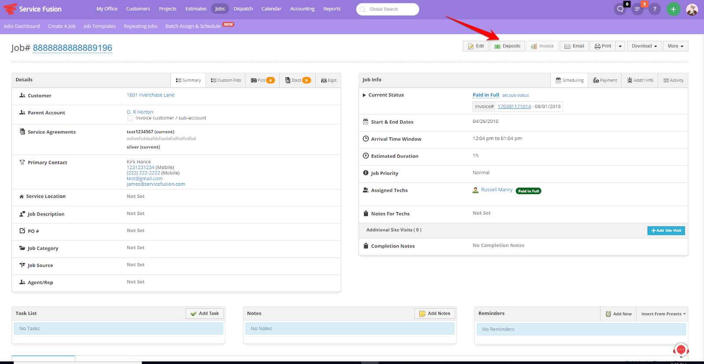The image size is (704, 364).
Task: Open the Download dropdown
Action: point(644,46)
